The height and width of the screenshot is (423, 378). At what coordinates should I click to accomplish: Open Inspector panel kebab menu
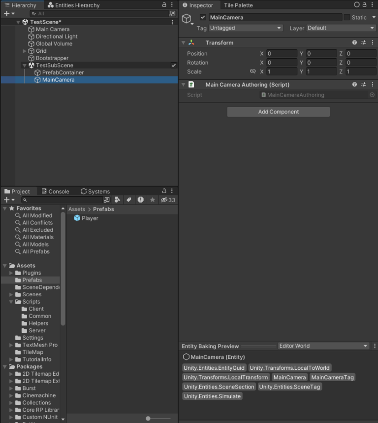tap(373, 4)
